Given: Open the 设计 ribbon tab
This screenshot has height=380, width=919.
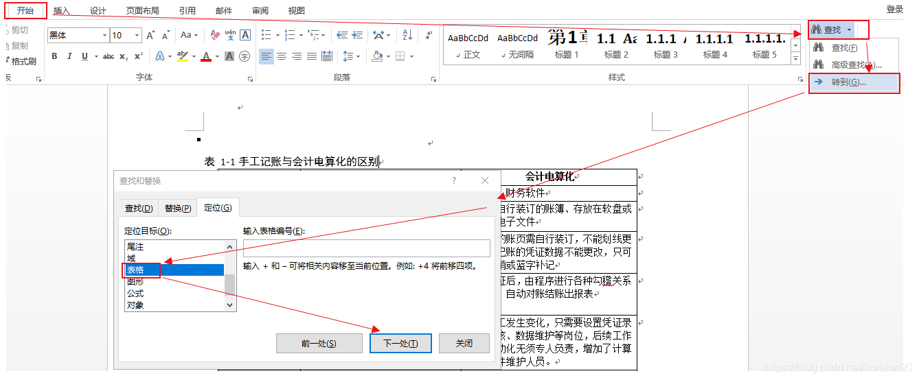Looking at the screenshot, I should [98, 10].
